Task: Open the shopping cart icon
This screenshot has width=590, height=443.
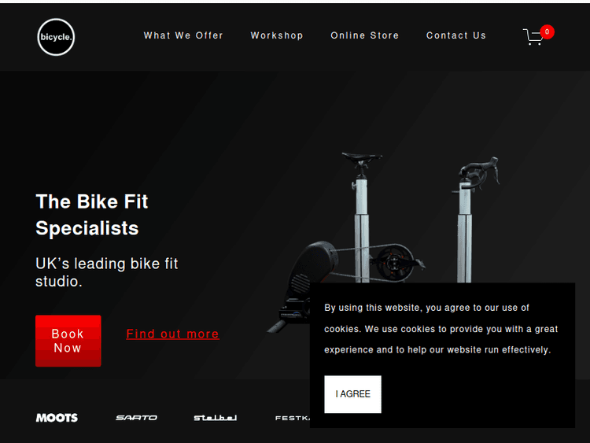Action: point(533,37)
